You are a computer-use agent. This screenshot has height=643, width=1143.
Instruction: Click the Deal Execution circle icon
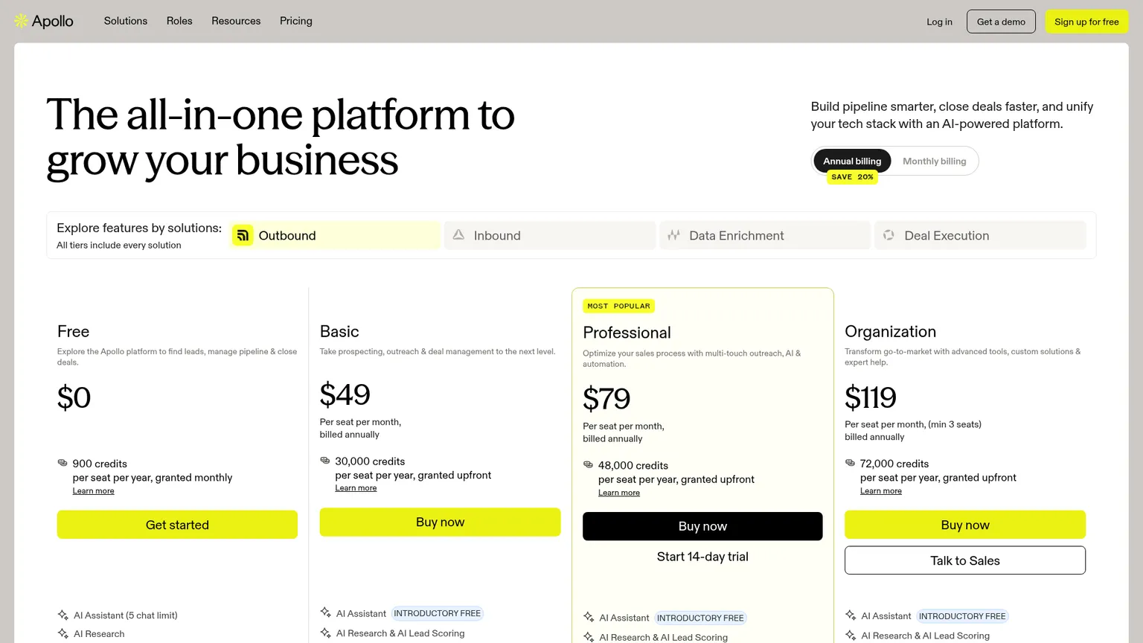coord(889,235)
